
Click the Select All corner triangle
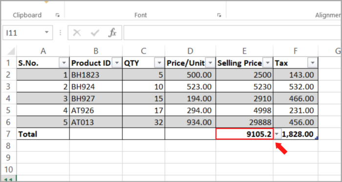10,51
